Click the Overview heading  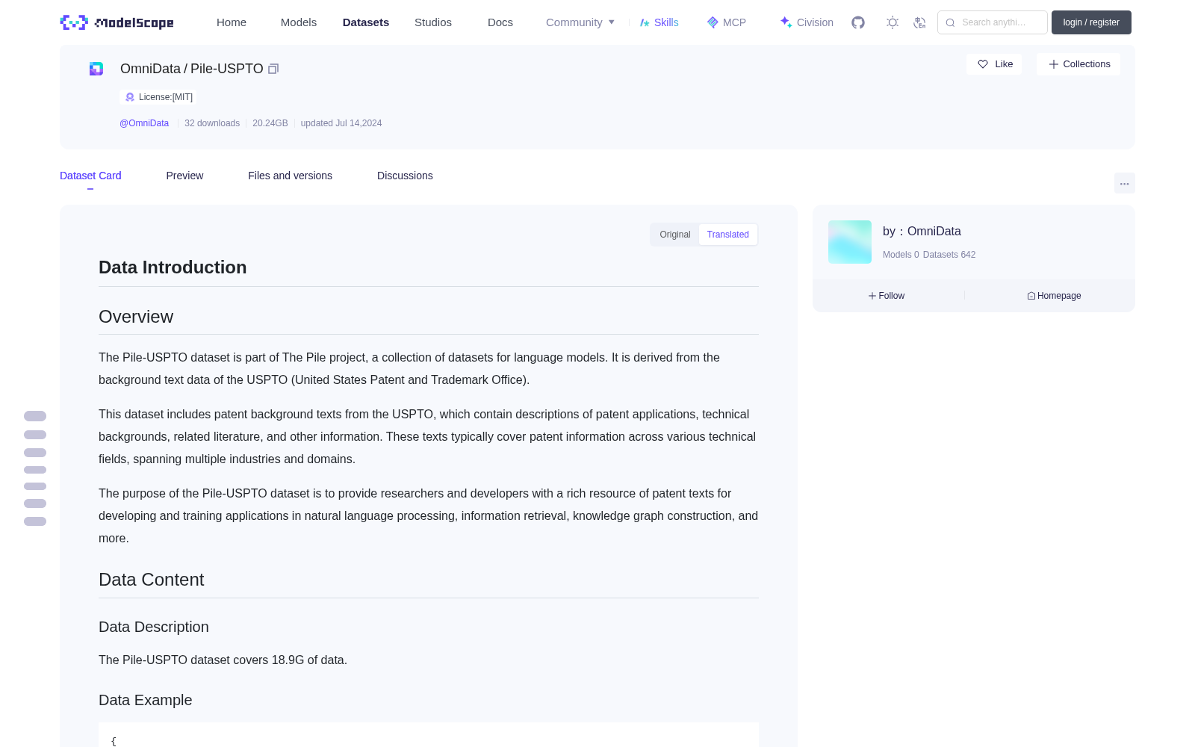(136, 317)
